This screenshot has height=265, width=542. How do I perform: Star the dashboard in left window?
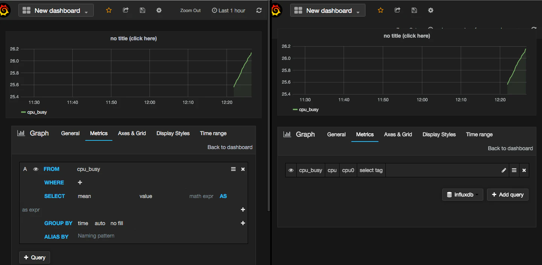[109, 11]
